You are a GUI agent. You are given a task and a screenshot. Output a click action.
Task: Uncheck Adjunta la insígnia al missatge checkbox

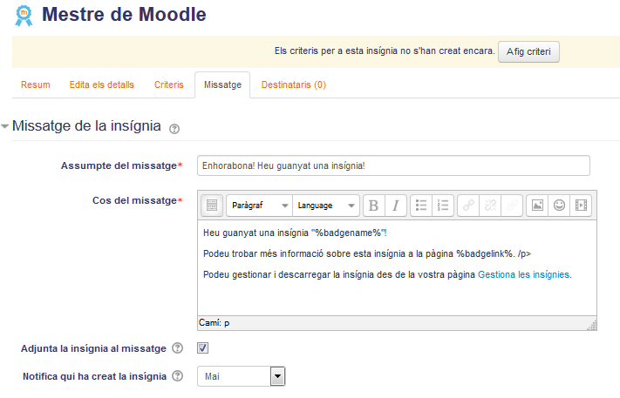click(x=203, y=347)
